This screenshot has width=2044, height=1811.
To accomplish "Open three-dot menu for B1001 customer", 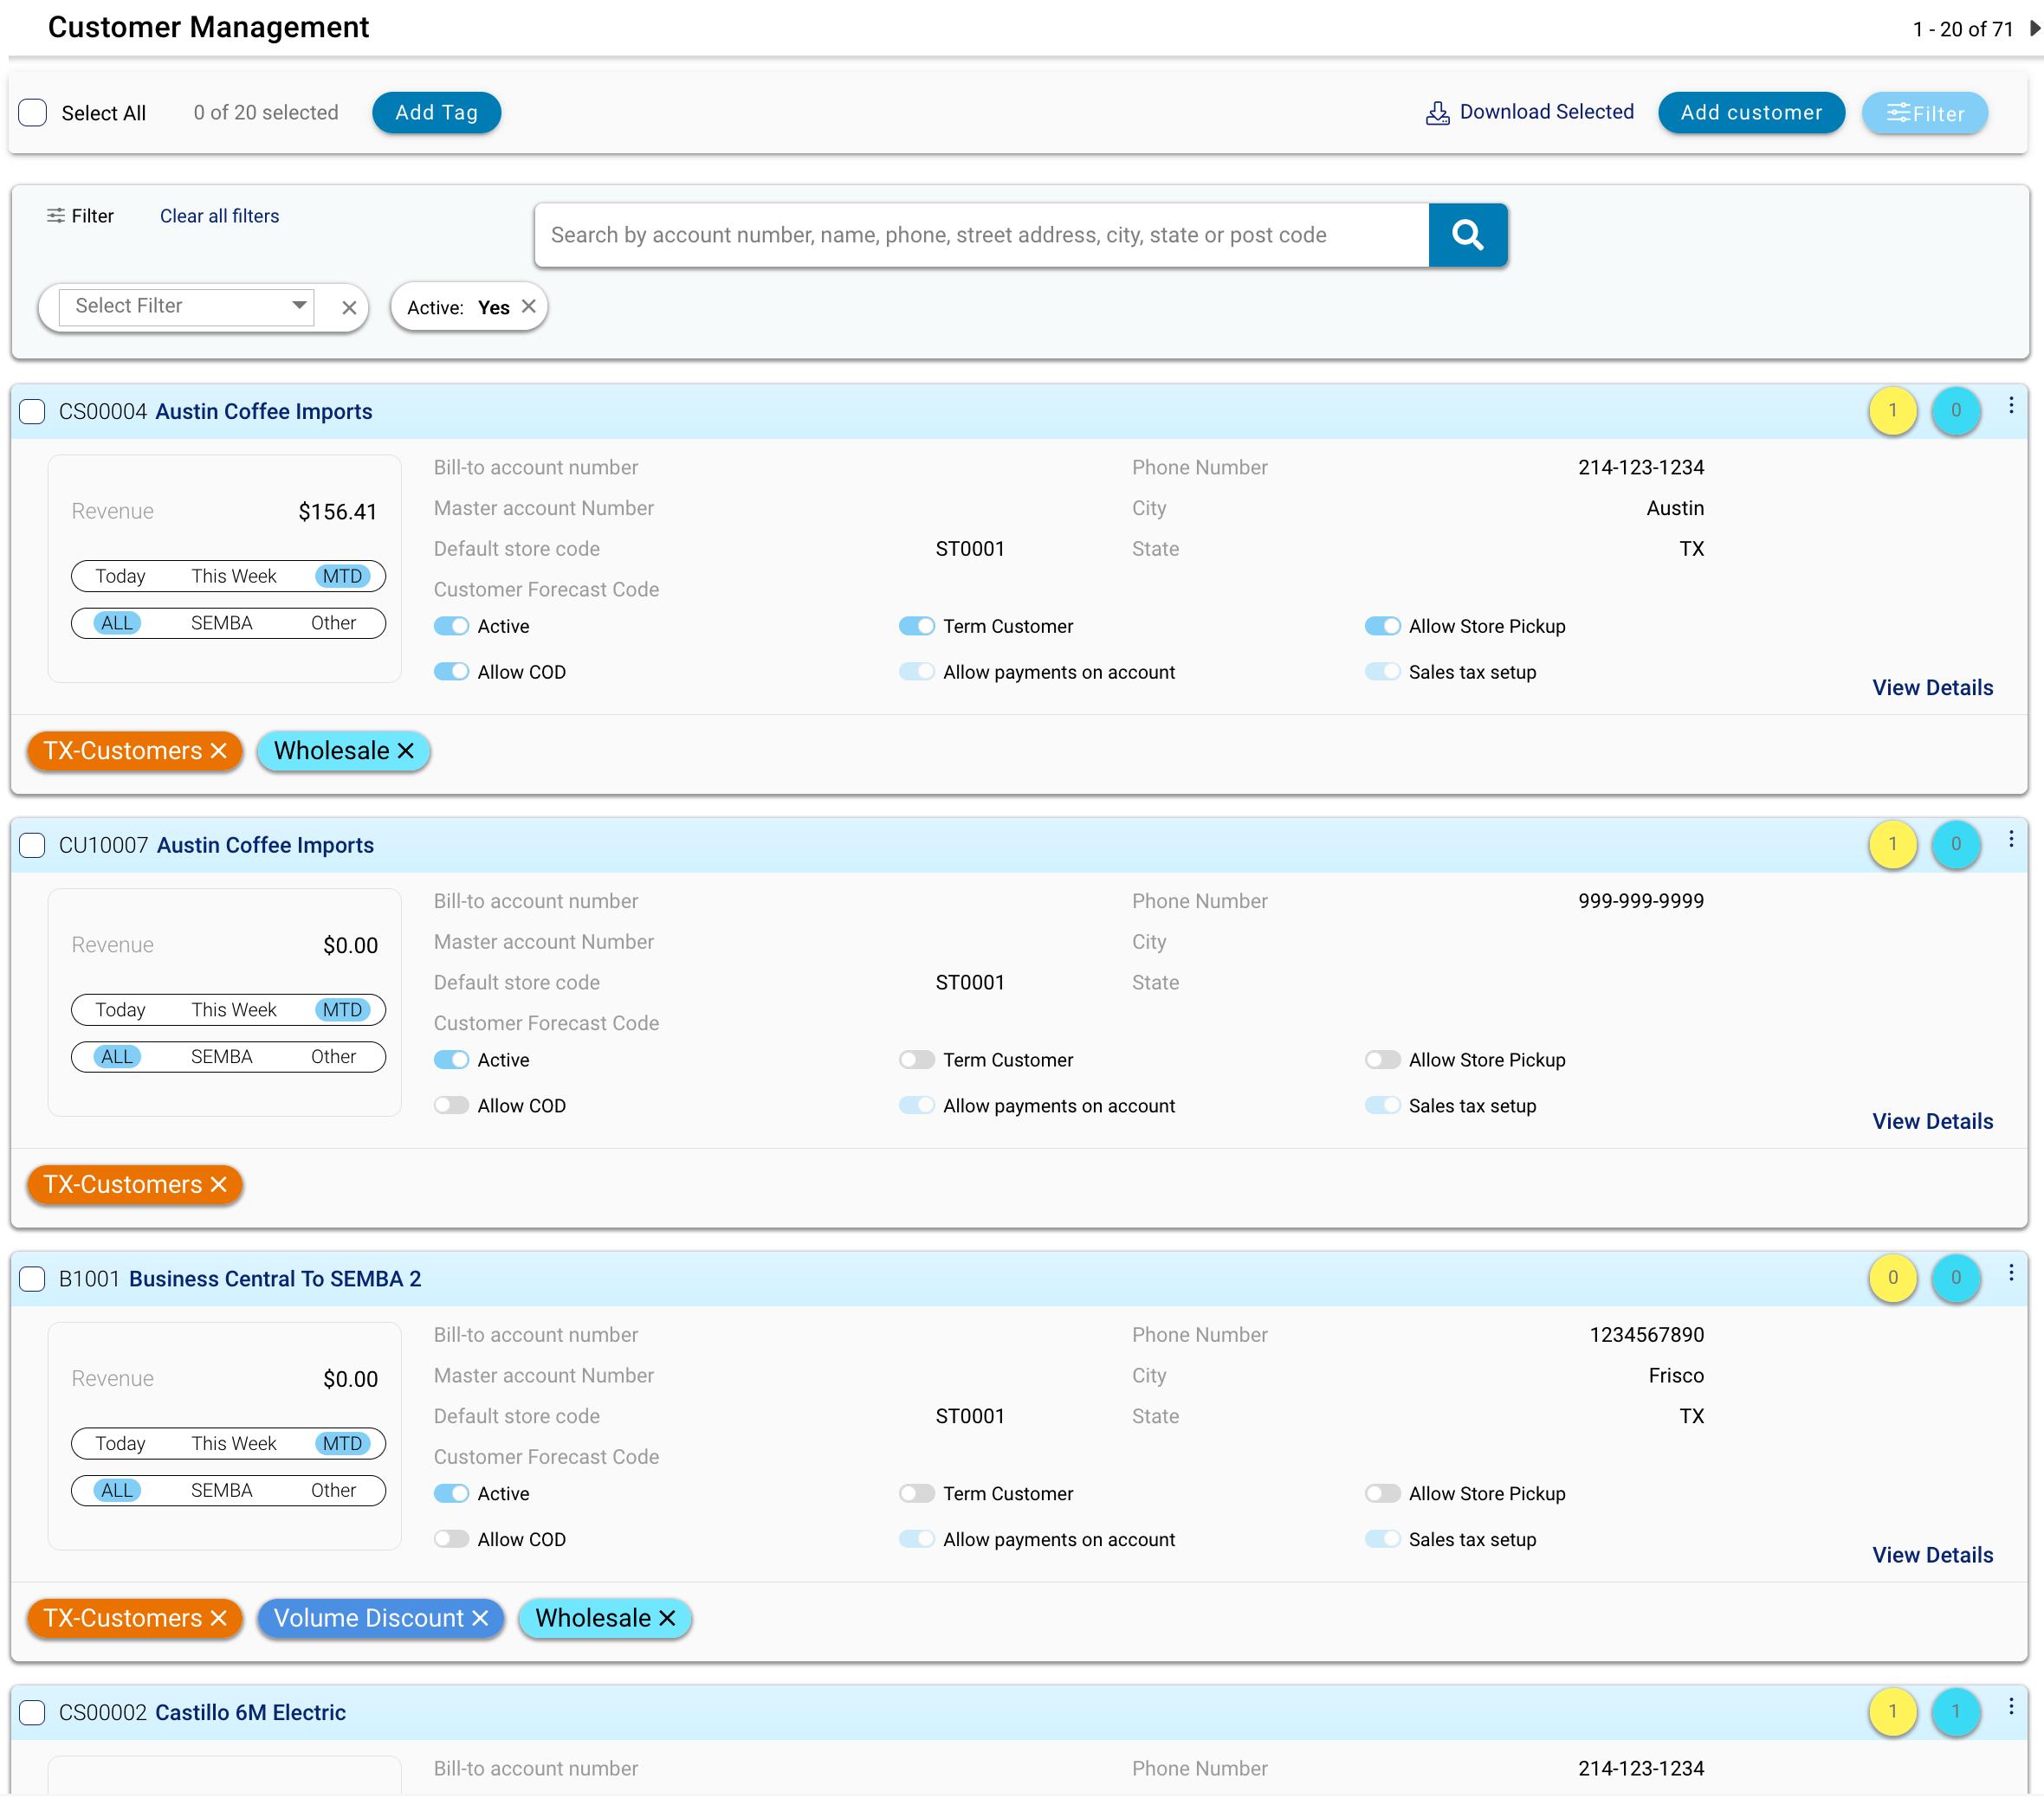I will 2010,1273.
